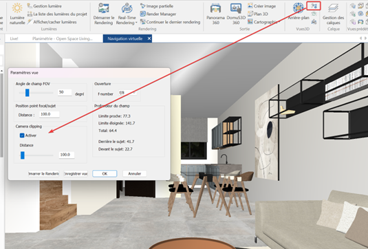
Task: Expand the Real-Time Rendering dropdown arrow
Action: (136, 23)
